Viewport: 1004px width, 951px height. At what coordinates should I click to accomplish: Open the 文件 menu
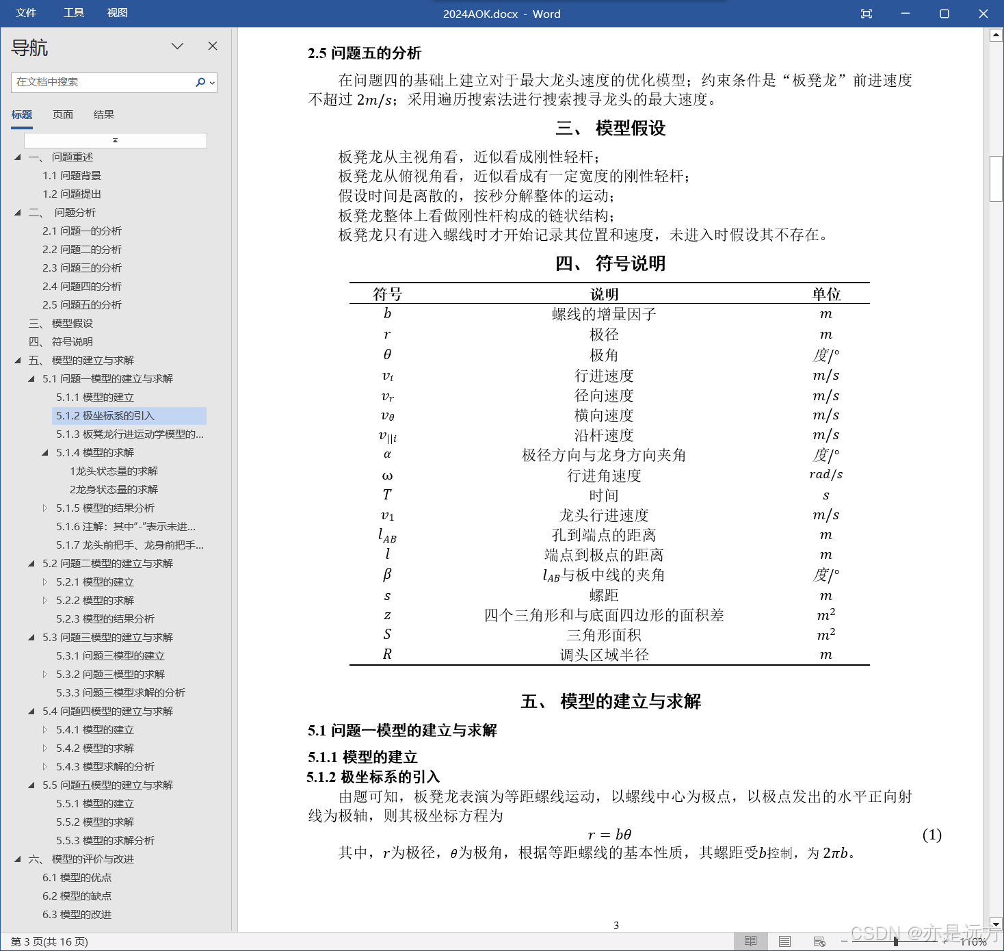click(x=26, y=13)
